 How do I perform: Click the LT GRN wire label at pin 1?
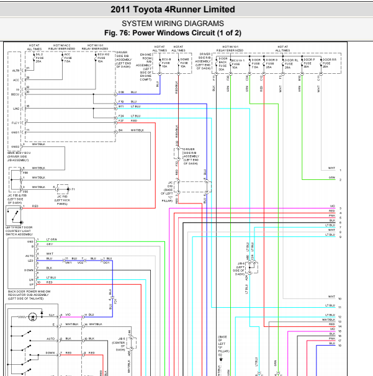click(52, 239)
